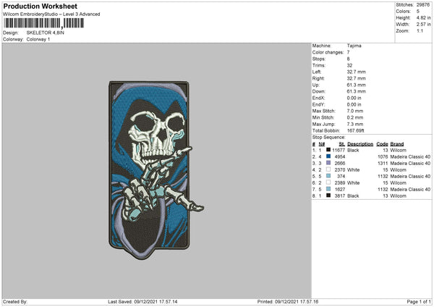Click "Created By:" in the footer
Image resolution: width=434 pixels, height=307 pixels.
pos(15,301)
